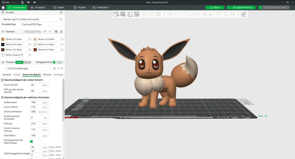Switch to the Stützen settings tab
This screenshot has height=159, width=295.
[47, 74]
